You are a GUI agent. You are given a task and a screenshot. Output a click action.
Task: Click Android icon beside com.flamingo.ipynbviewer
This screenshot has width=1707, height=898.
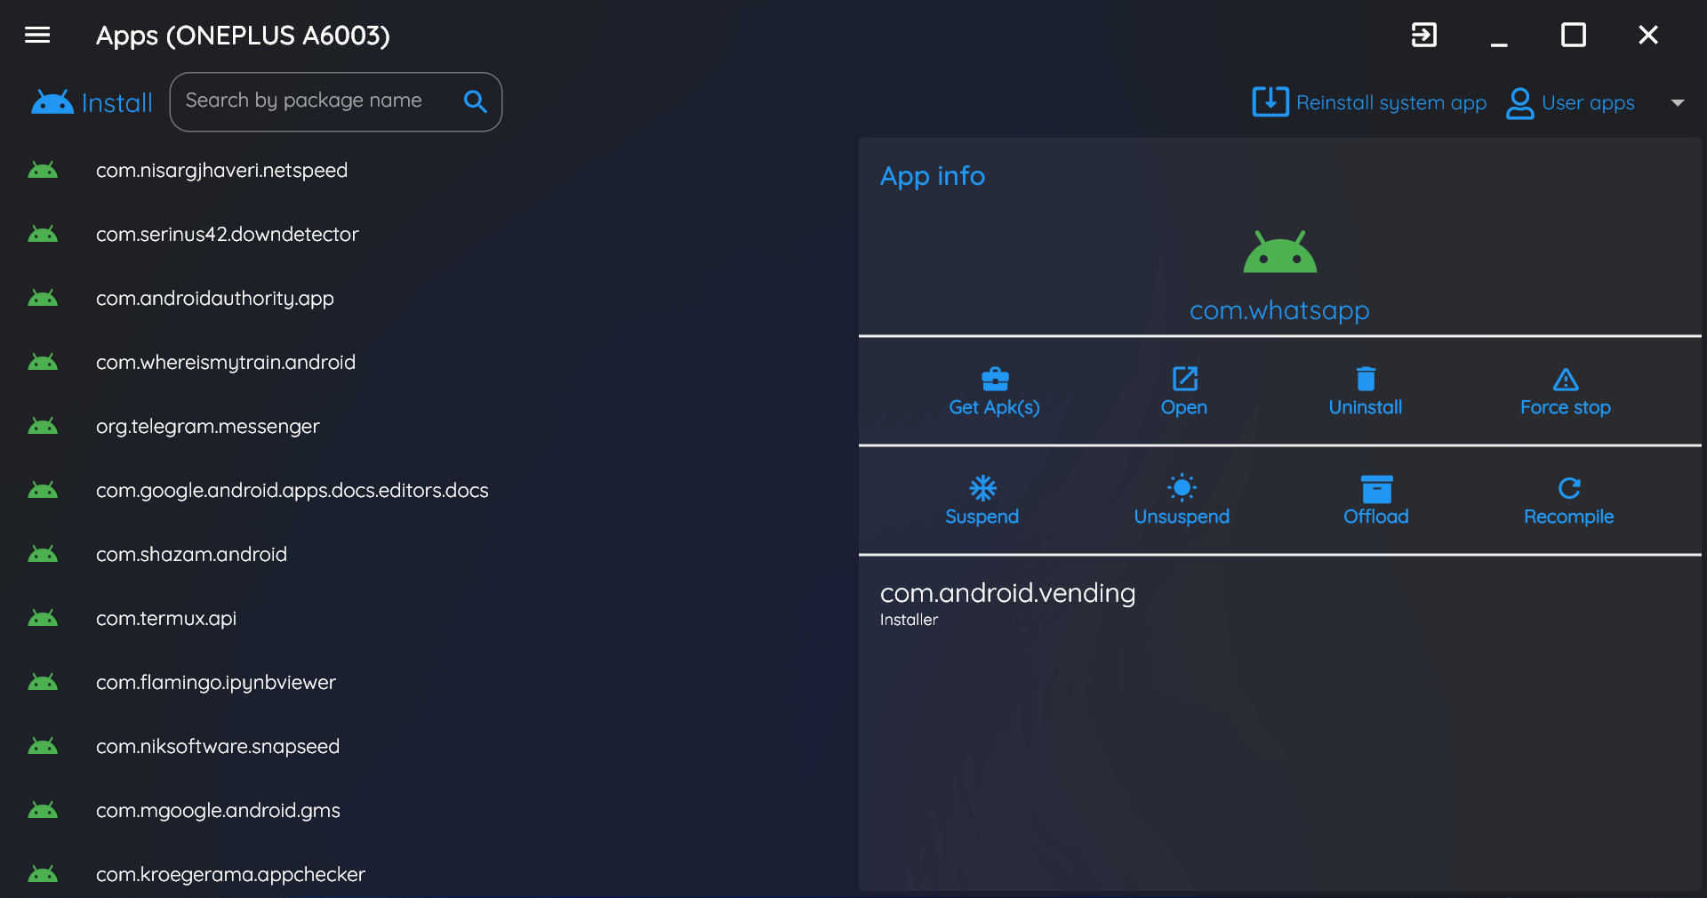pos(43,682)
